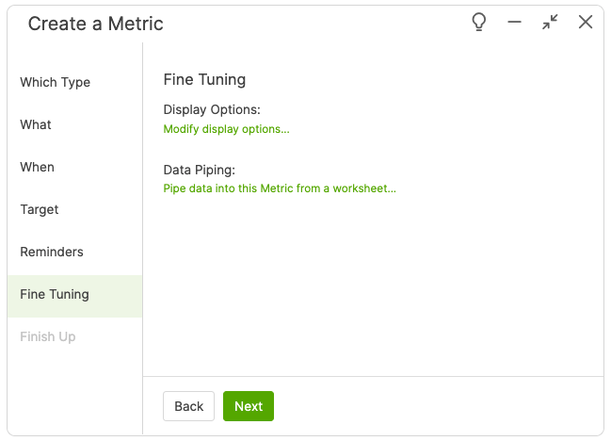Open the What step in sidebar
The image size is (611, 441).
[x=36, y=124]
